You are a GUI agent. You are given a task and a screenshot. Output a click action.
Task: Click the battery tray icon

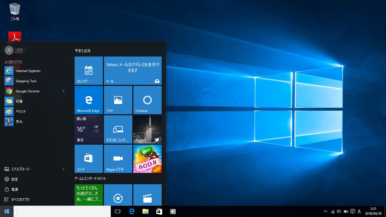pyautogui.click(x=346, y=211)
